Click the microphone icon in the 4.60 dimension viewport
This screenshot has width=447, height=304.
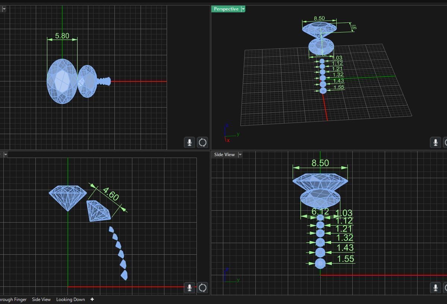pyautogui.click(x=189, y=288)
